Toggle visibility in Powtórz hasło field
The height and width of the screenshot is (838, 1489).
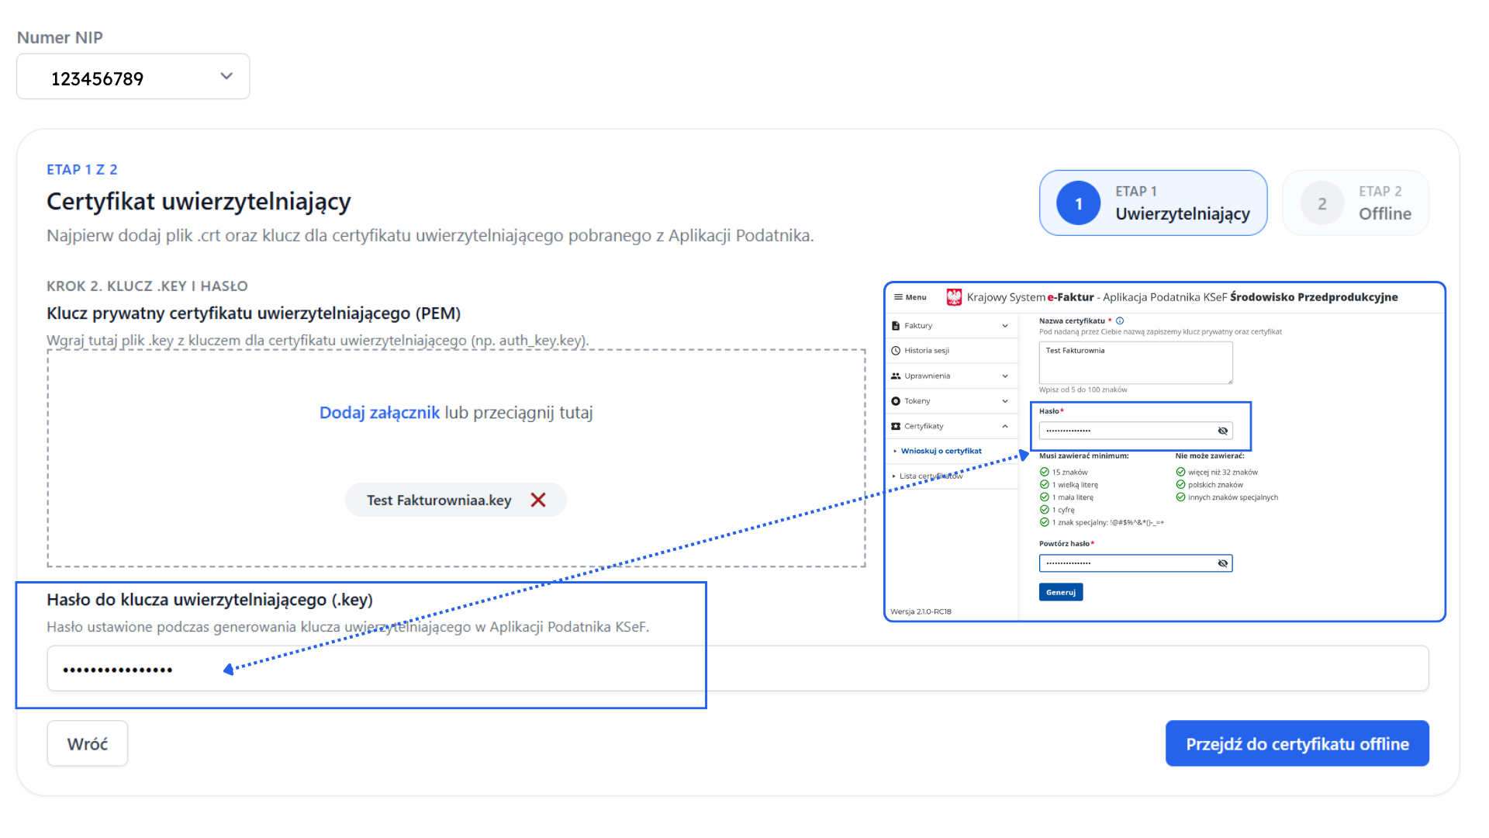[x=1223, y=563]
